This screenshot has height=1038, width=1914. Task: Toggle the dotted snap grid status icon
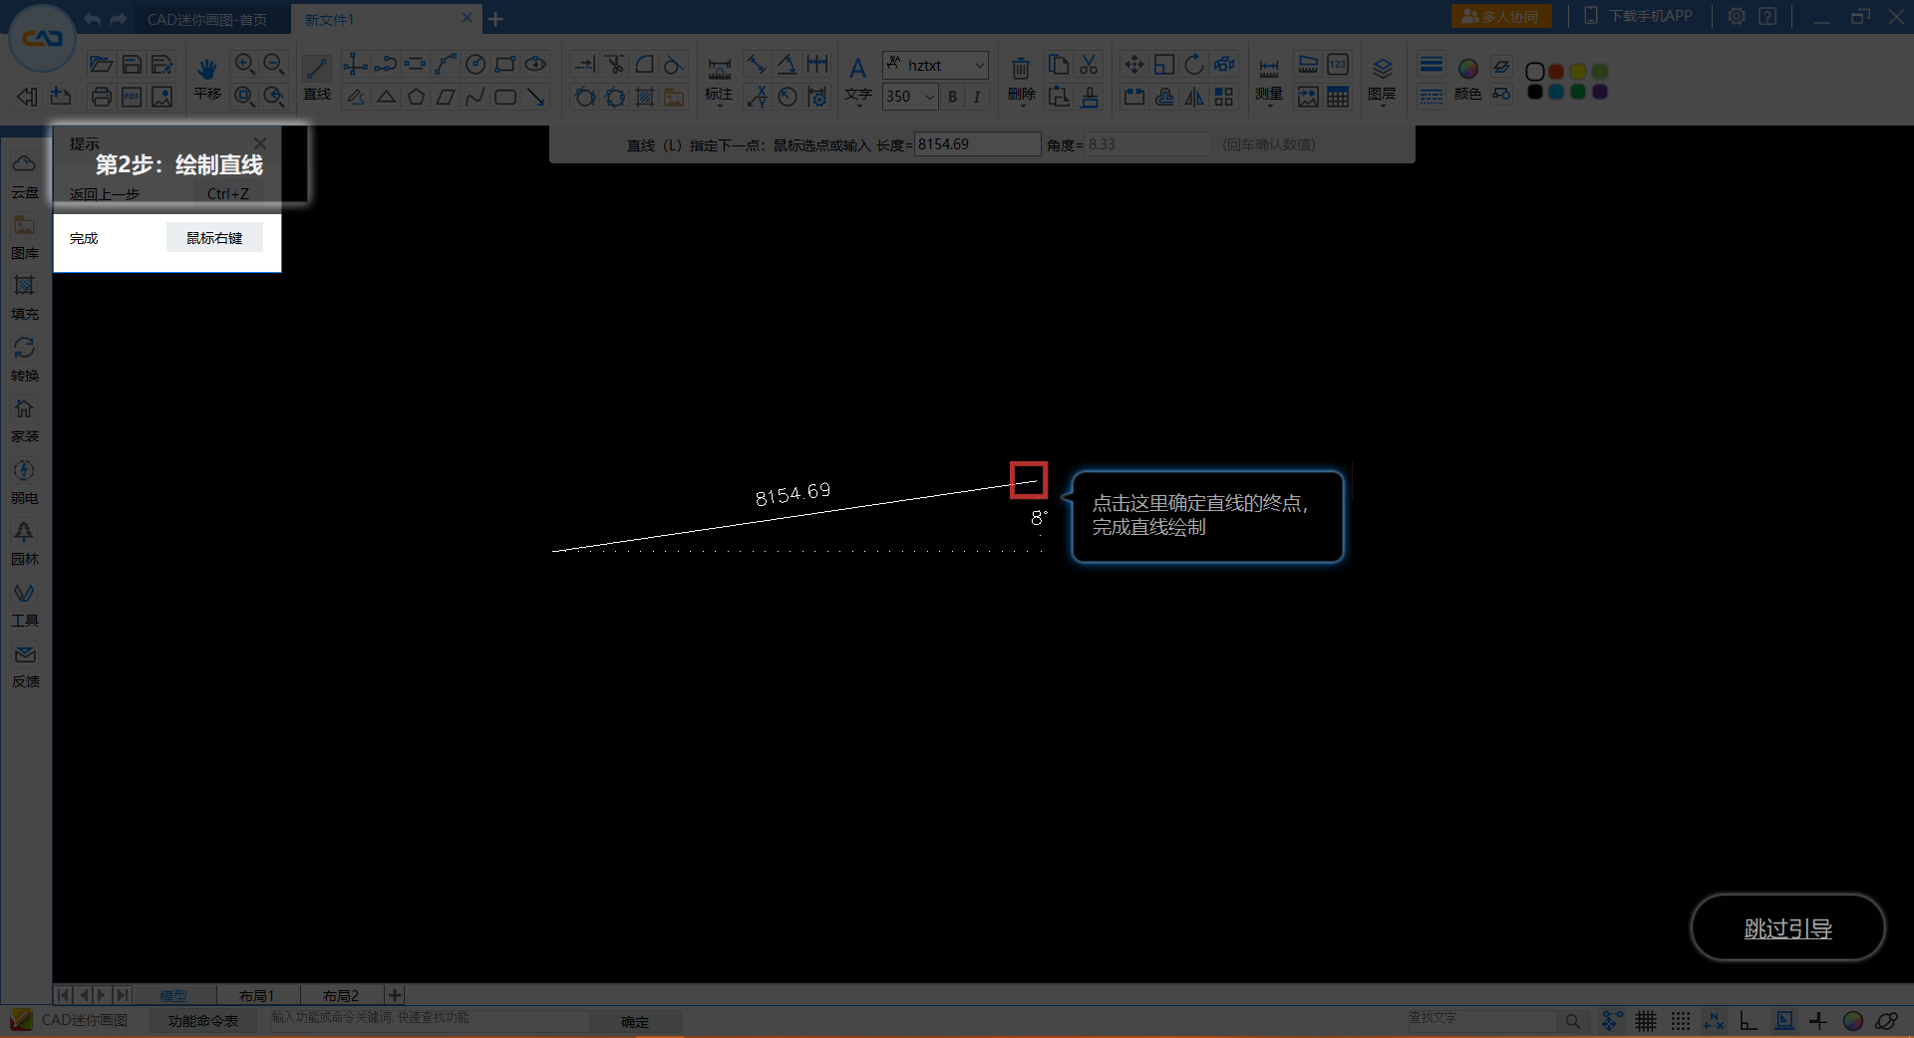click(1681, 1021)
